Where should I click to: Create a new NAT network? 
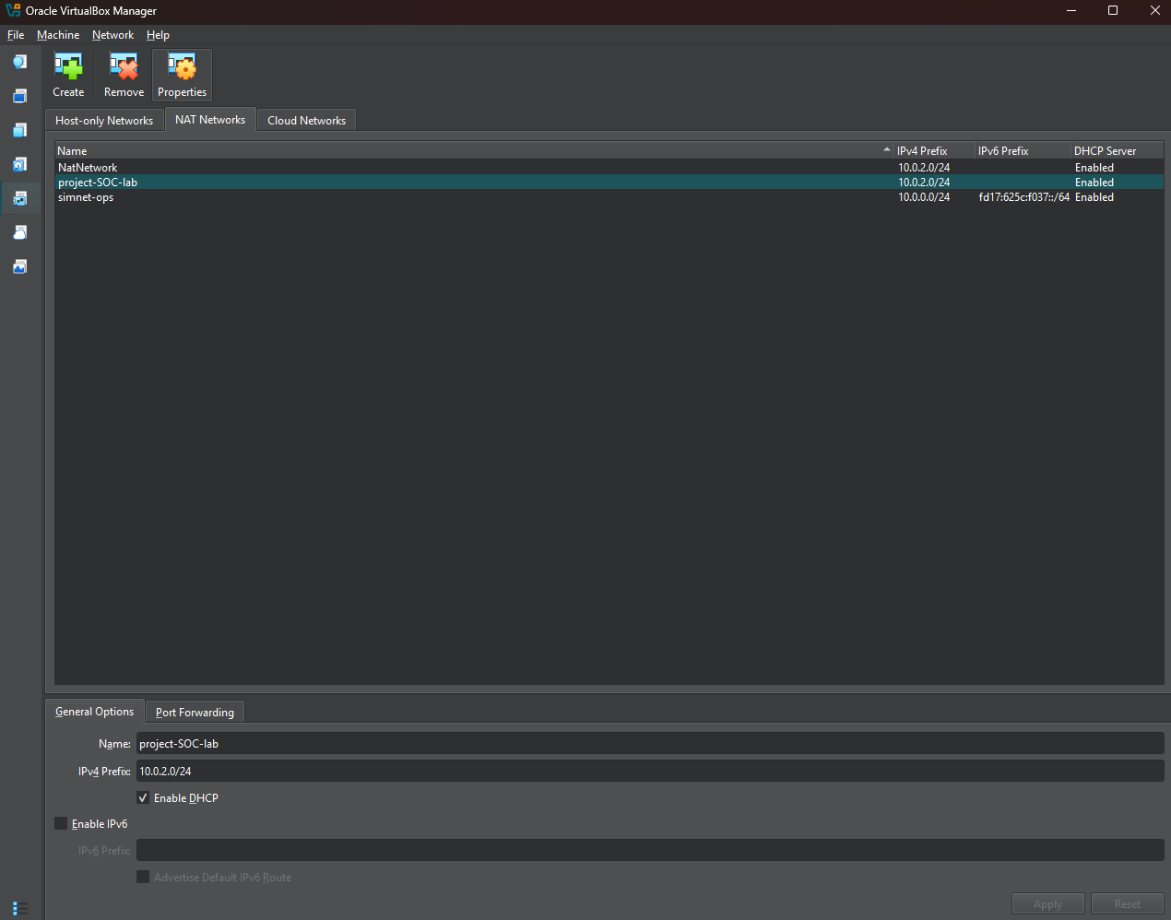click(68, 74)
